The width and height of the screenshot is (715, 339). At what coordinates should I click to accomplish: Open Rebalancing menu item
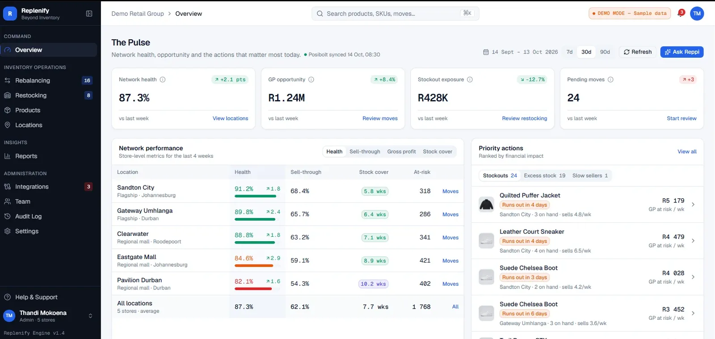coord(49,80)
